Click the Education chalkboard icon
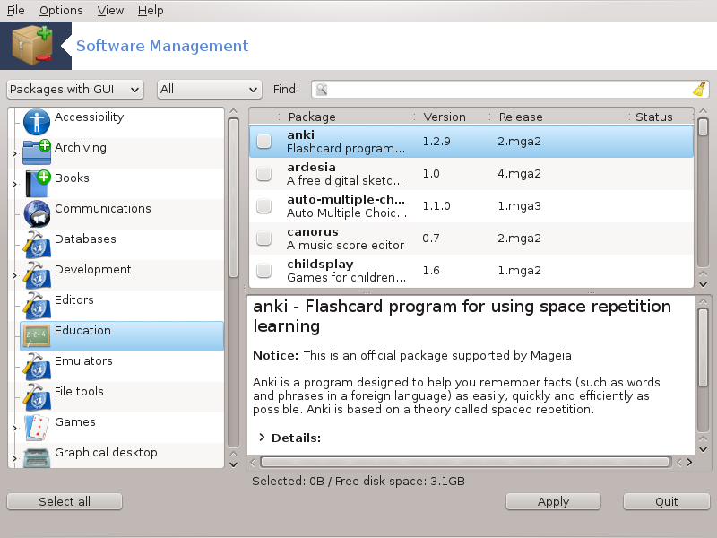Screen dimensions: 717x538 point(37,335)
